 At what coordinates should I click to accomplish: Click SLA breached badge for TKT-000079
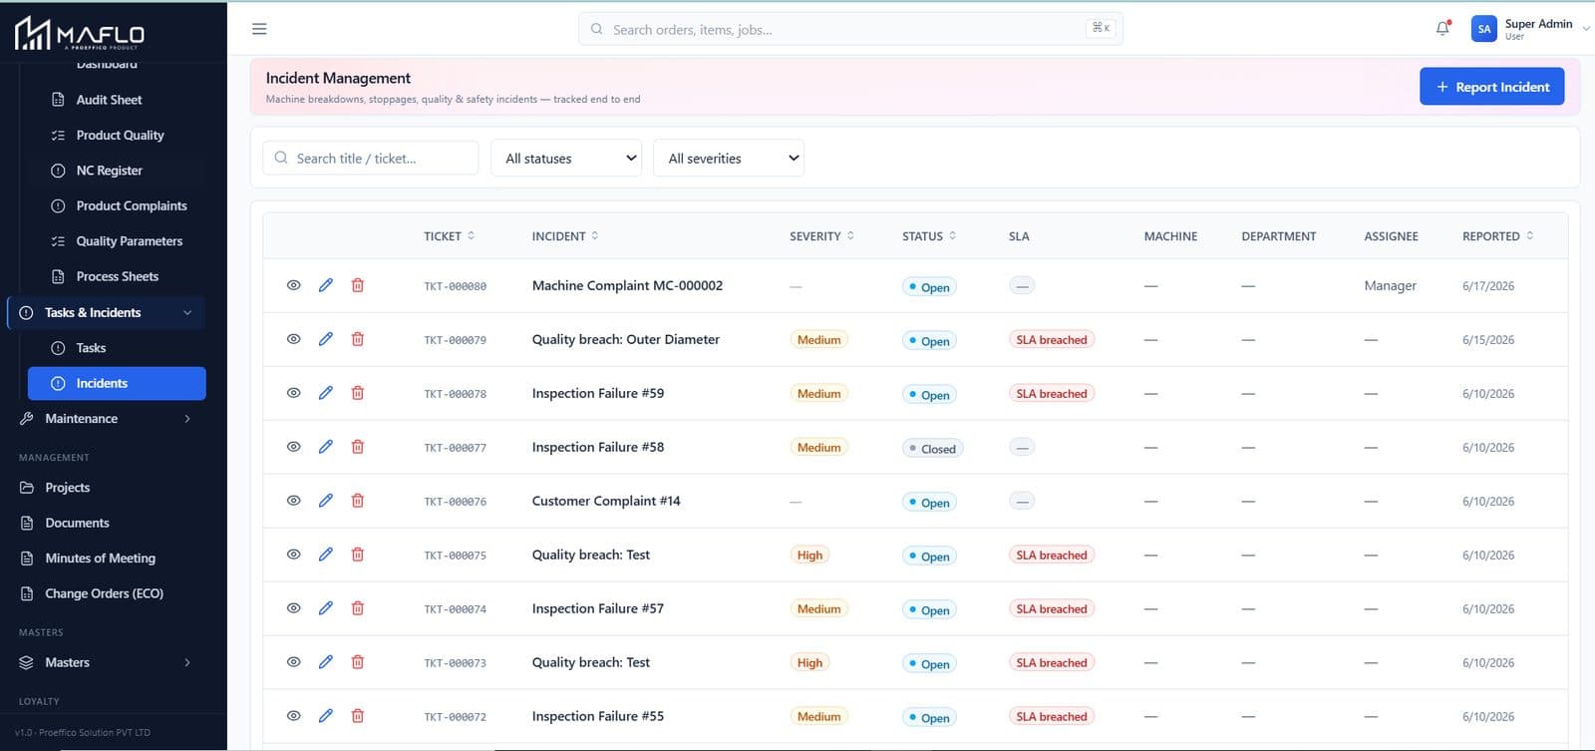[1052, 339]
